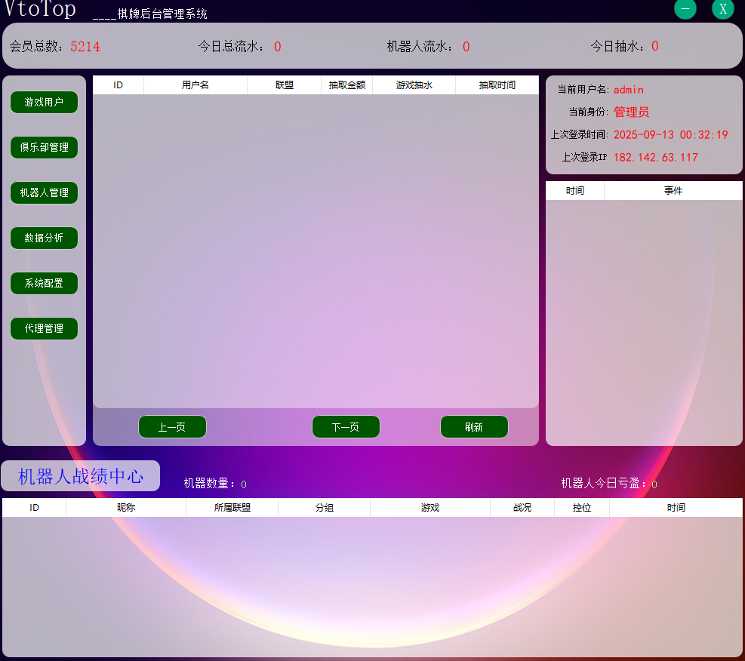Click the 事件 column header in log

[673, 191]
